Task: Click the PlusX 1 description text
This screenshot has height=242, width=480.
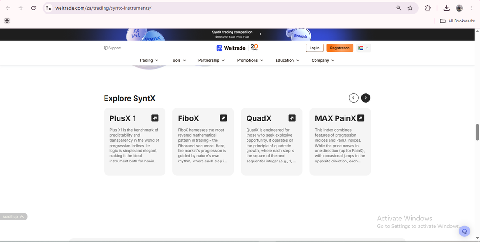Action: tap(134, 146)
